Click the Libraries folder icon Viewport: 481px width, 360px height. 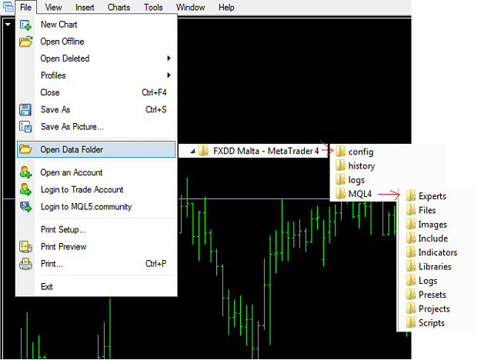(x=411, y=266)
